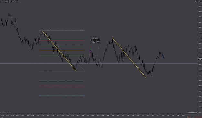
Task: Click the data box tooltip with bar info
Action: (x=95, y=40)
